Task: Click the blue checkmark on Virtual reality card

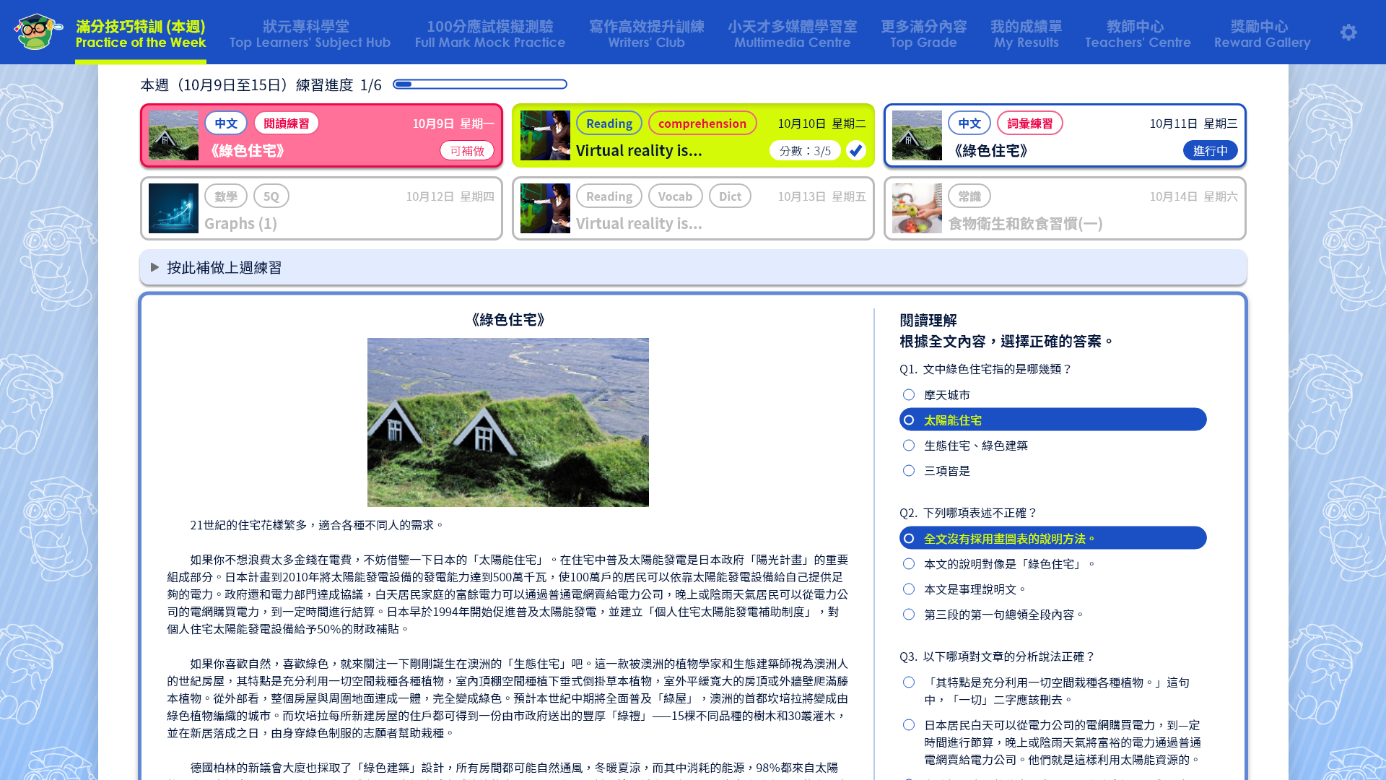Action: click(856, 150)
